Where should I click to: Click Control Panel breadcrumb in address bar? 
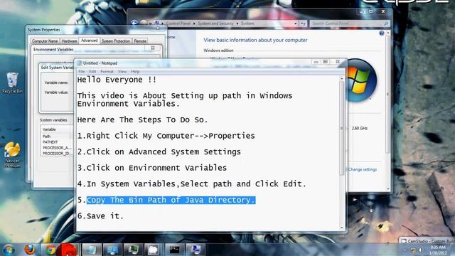pyautogui.click(x=178, y=23)
